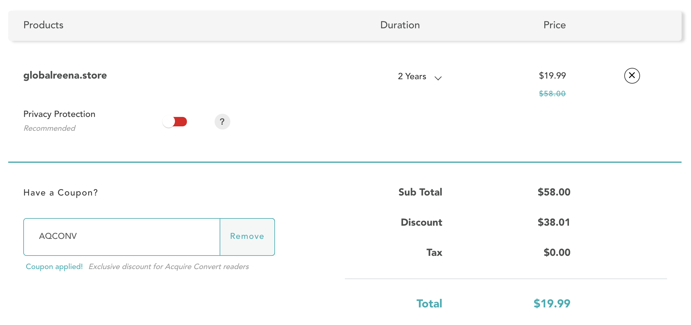Click the Coupon applied! message
The image size is (691, 325).
click(x=54, y=267)
